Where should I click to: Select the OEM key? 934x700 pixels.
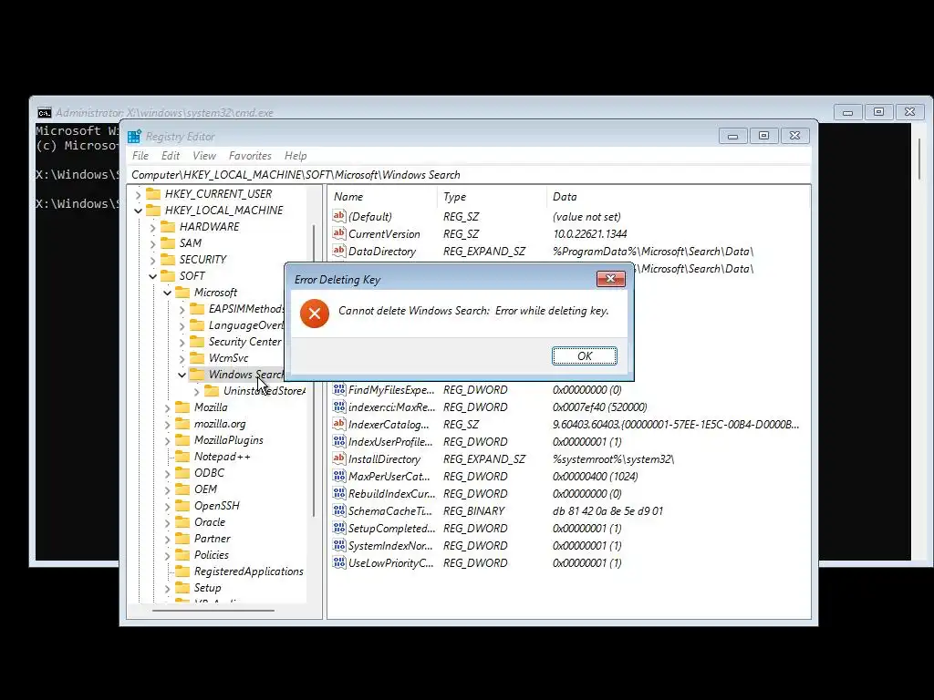click(x=205, y=489)
